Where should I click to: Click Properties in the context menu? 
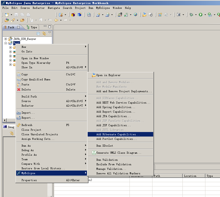[x=29, y=180]
